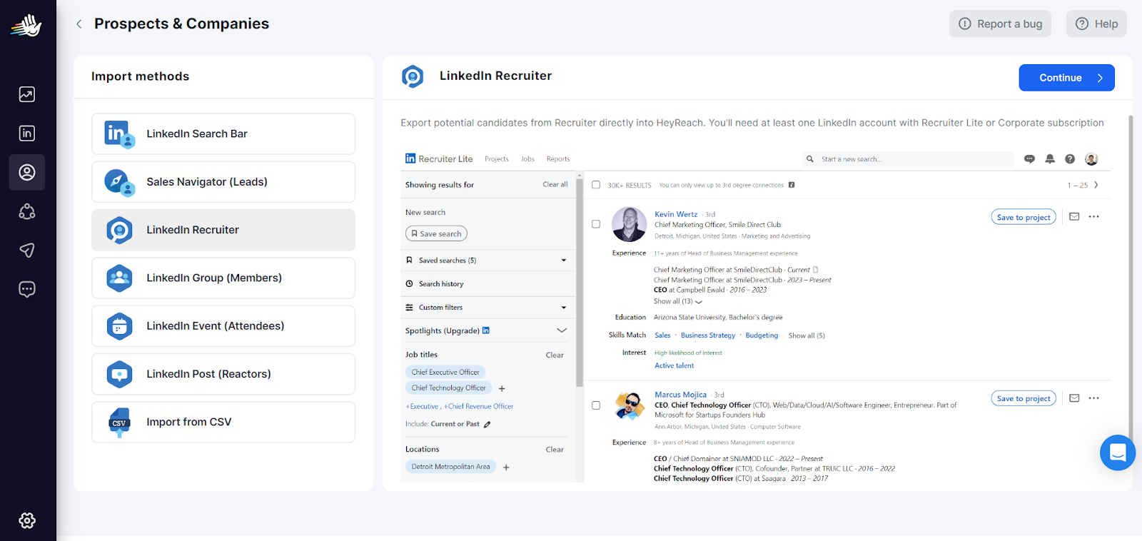Add suggested +Chief Revenue Officer title
This screenshot has height=541, width=1142.
(479, 406)
